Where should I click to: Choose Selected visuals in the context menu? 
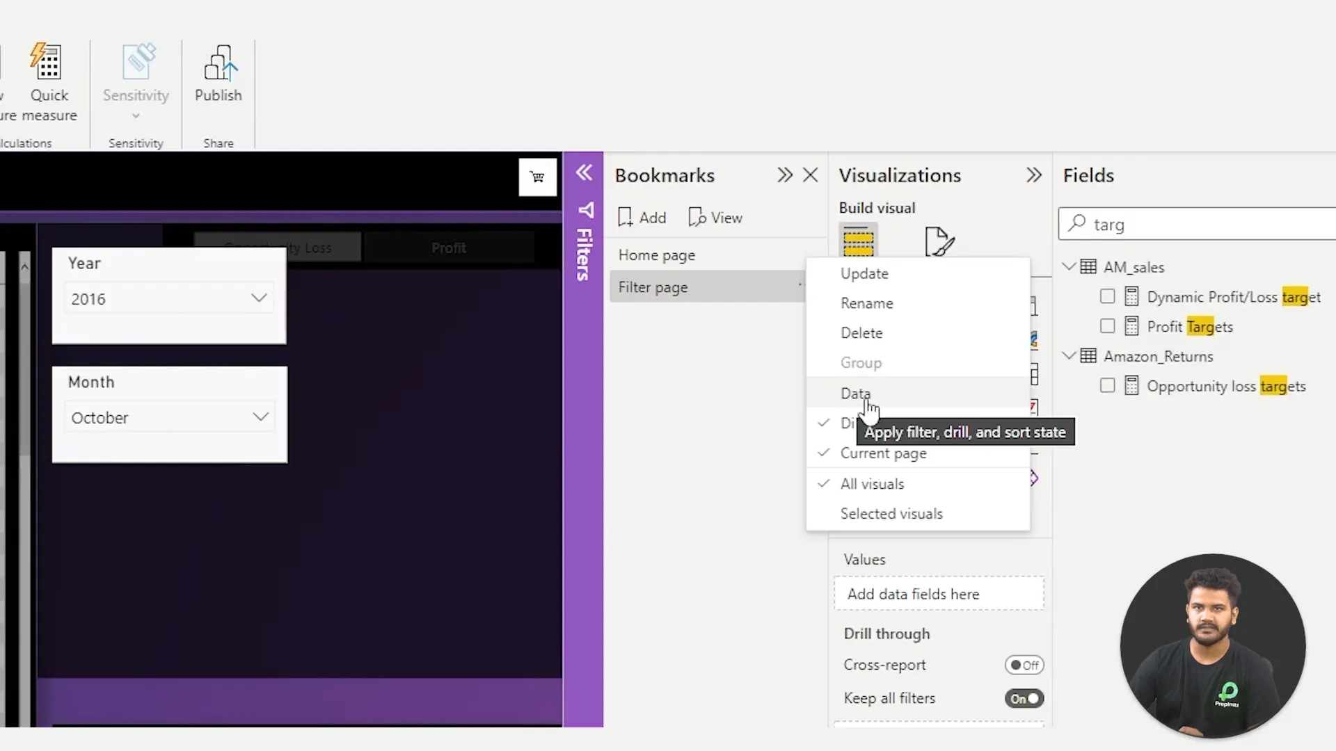[x=891, y=514]
